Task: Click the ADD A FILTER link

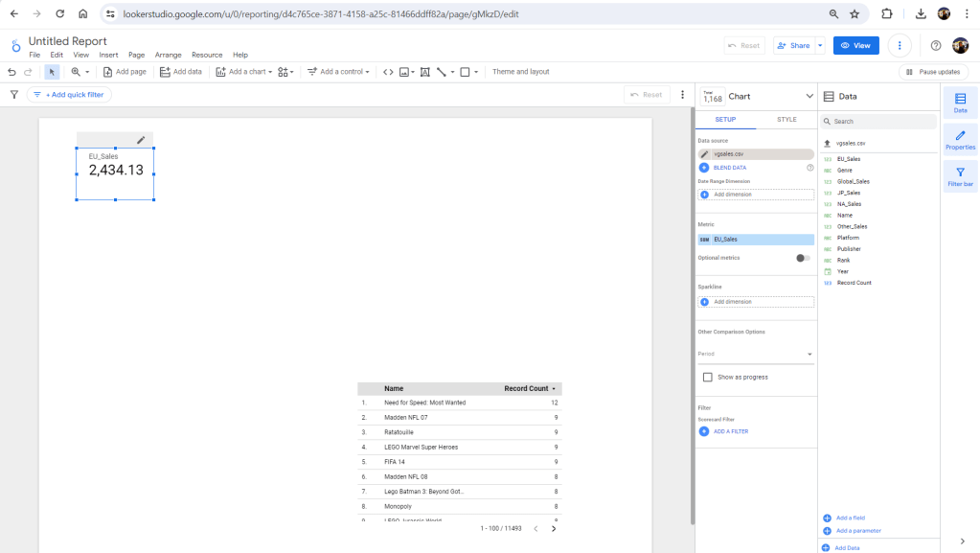Action: point(730,431)
